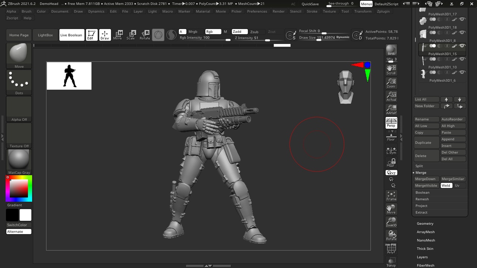Open the Alpha menu
477x268 pixels.
point(11,11)
